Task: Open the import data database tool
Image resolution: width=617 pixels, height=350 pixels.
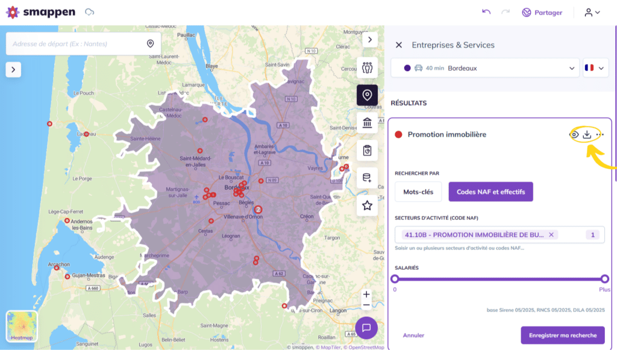Action: click(367, 178)
